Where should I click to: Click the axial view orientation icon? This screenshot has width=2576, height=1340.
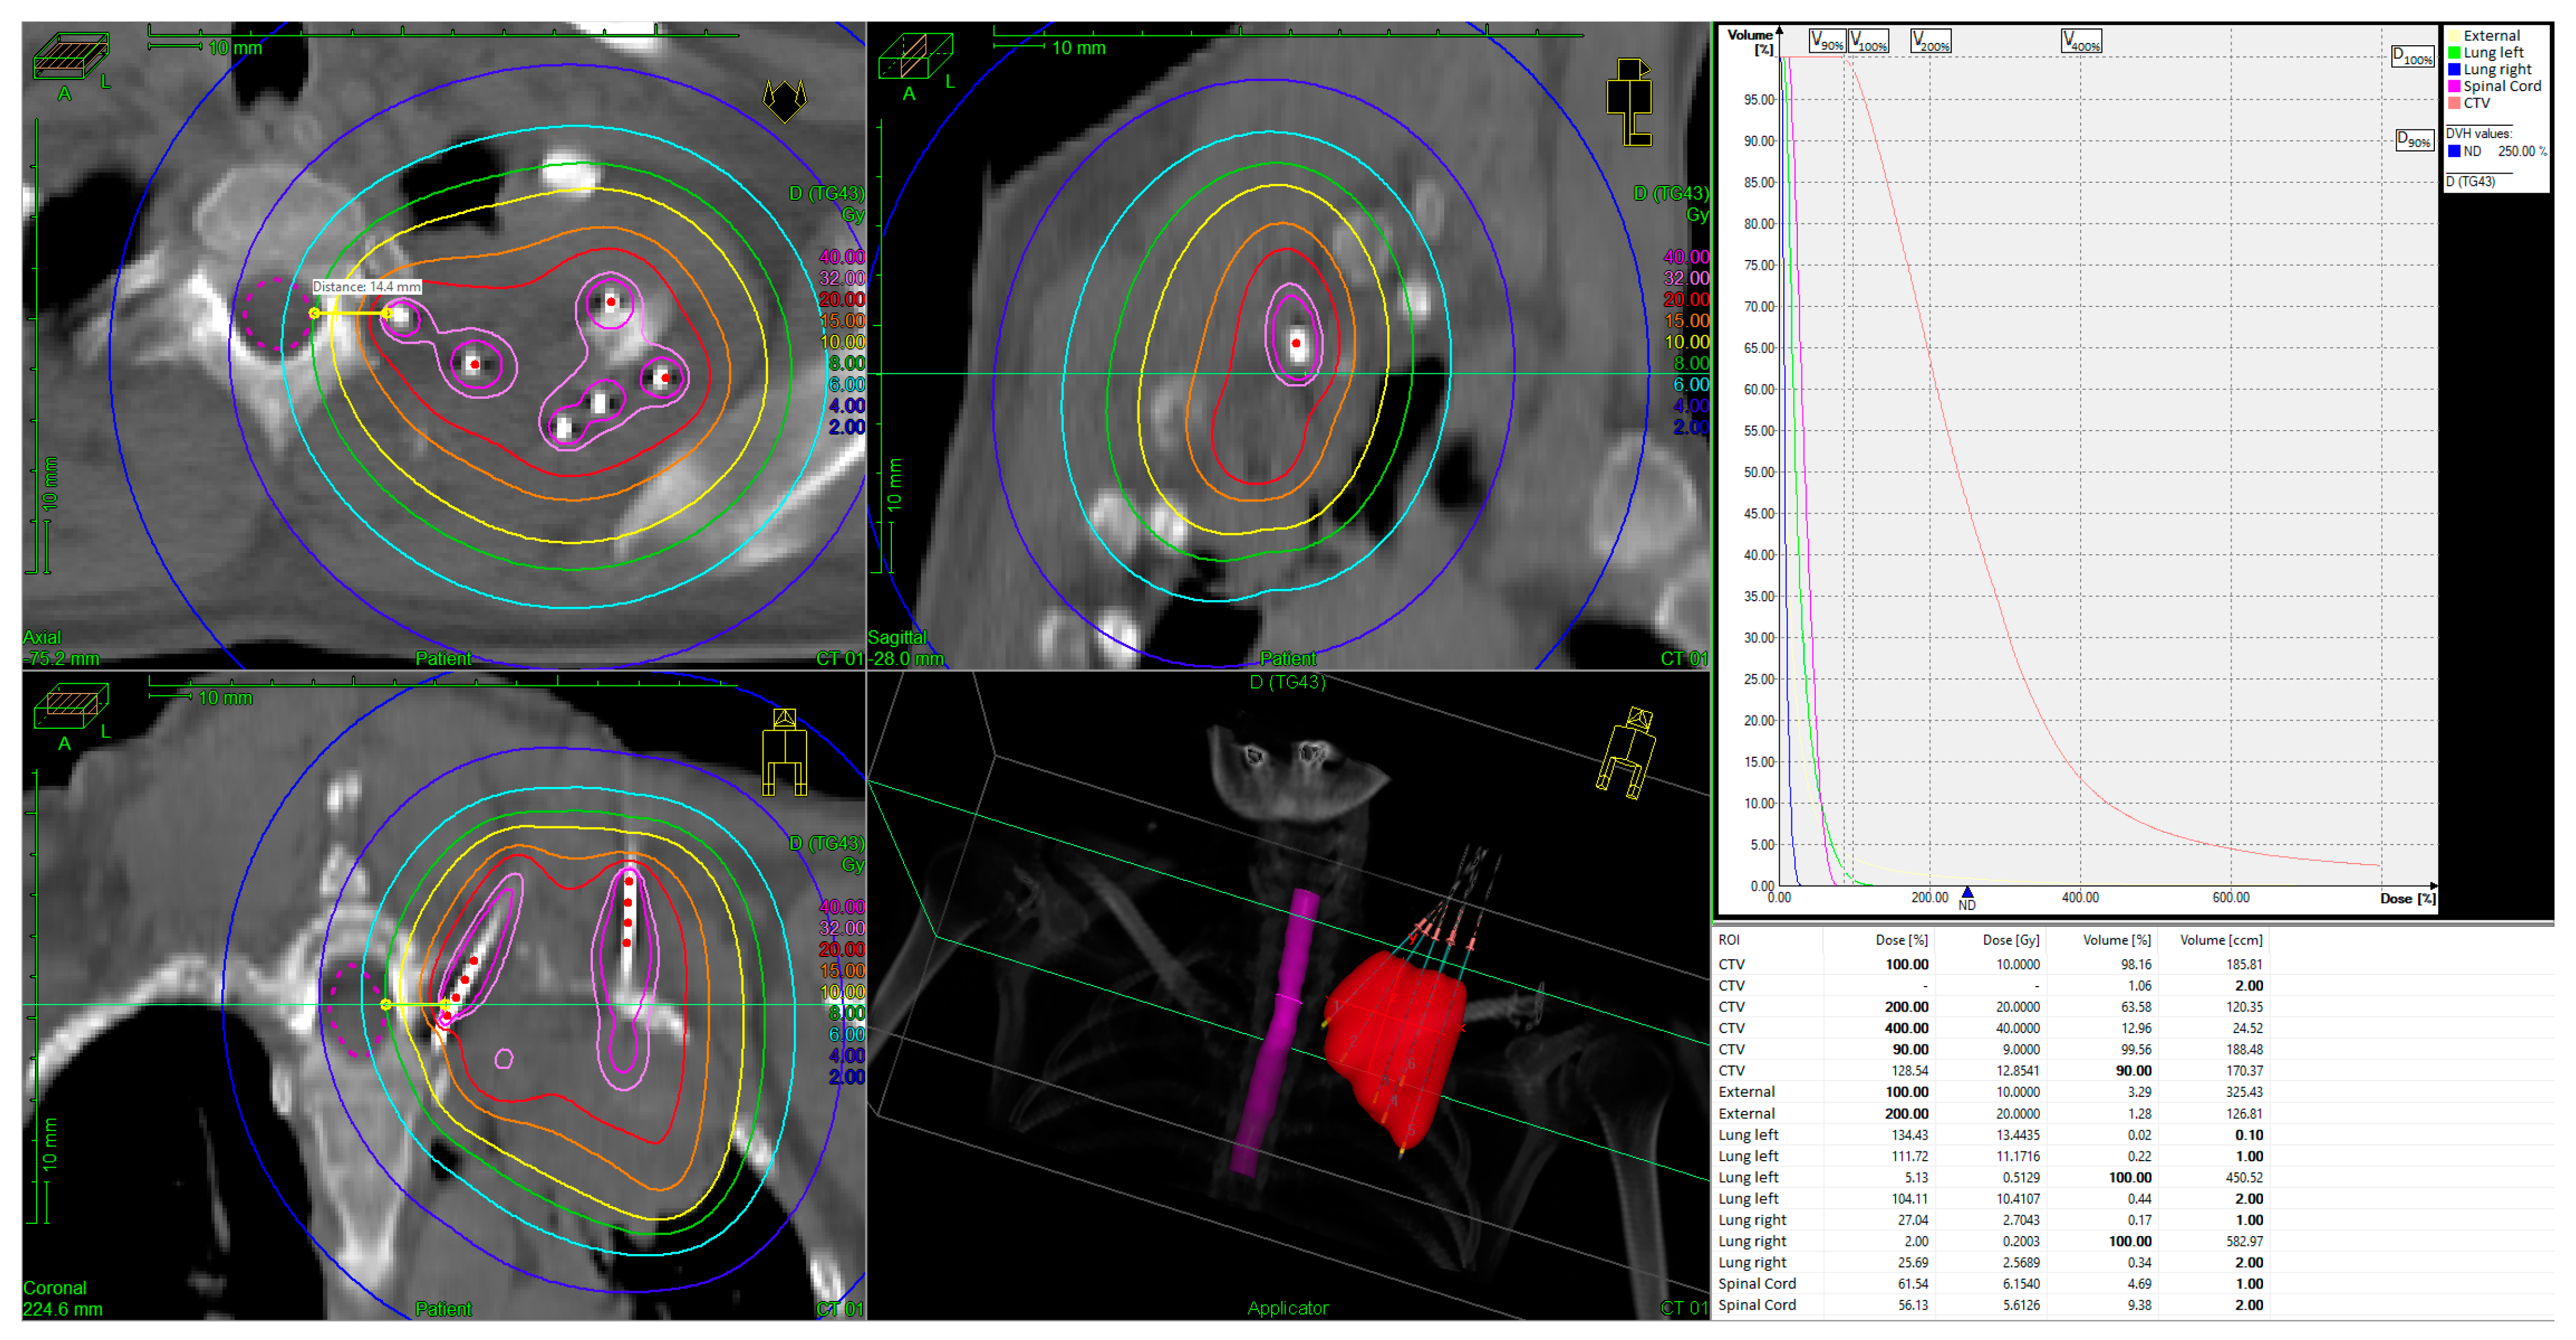pos(784,100)
